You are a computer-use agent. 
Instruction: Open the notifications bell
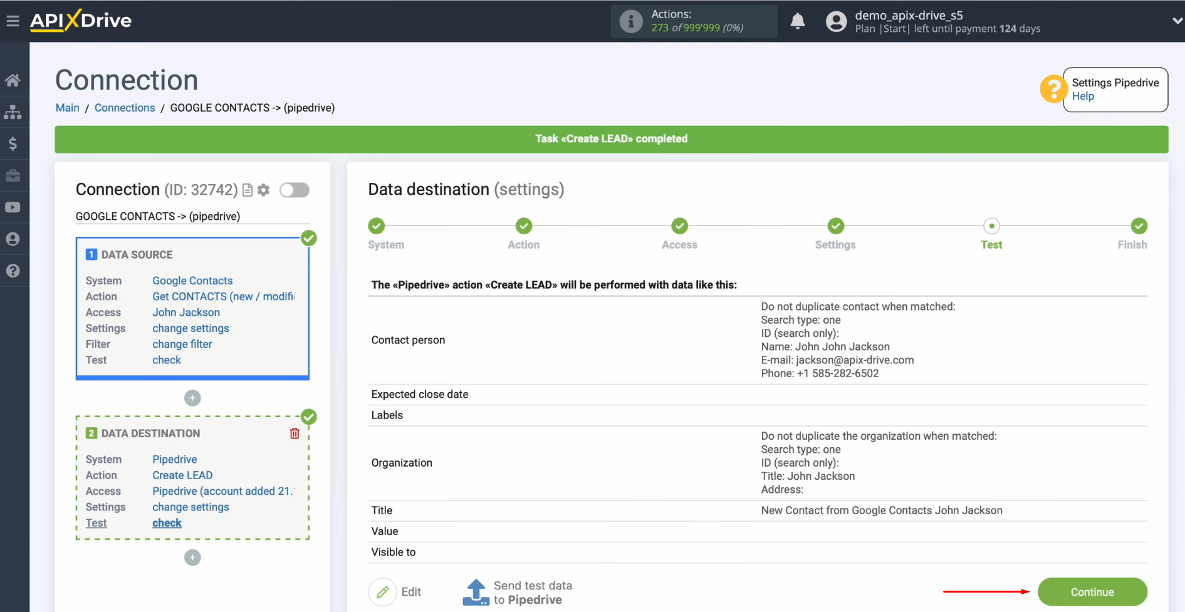pyautogui.click(x=797, y=21)
